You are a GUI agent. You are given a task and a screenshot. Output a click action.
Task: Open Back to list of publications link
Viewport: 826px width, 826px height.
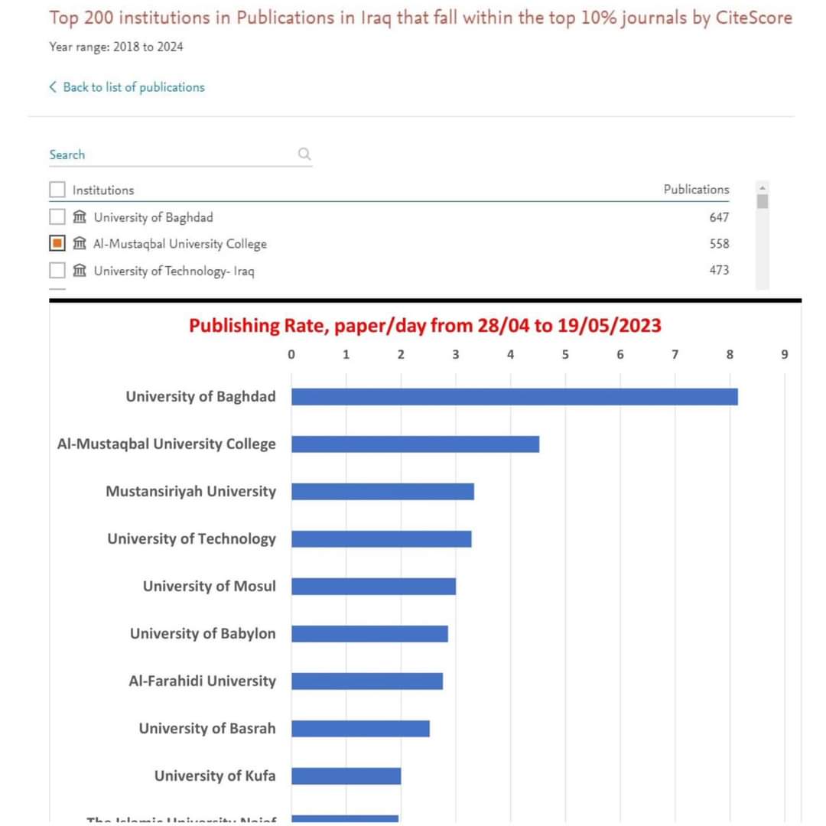click(x=134, y=87)
